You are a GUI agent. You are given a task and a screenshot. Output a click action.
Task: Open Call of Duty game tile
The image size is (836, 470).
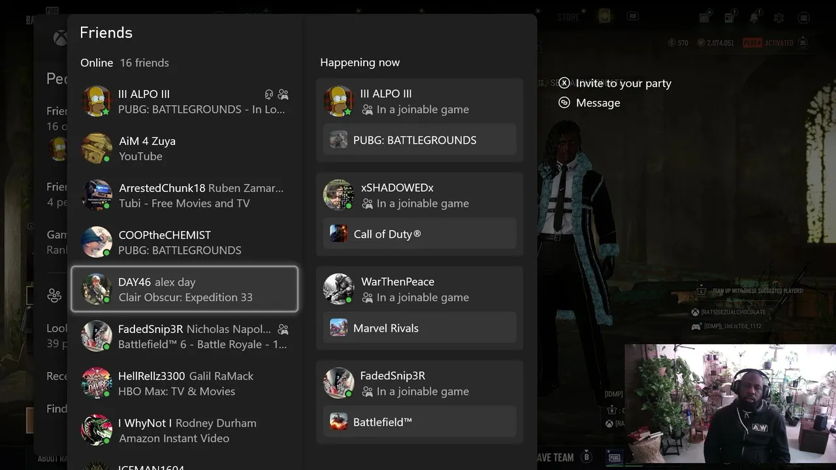419,234
